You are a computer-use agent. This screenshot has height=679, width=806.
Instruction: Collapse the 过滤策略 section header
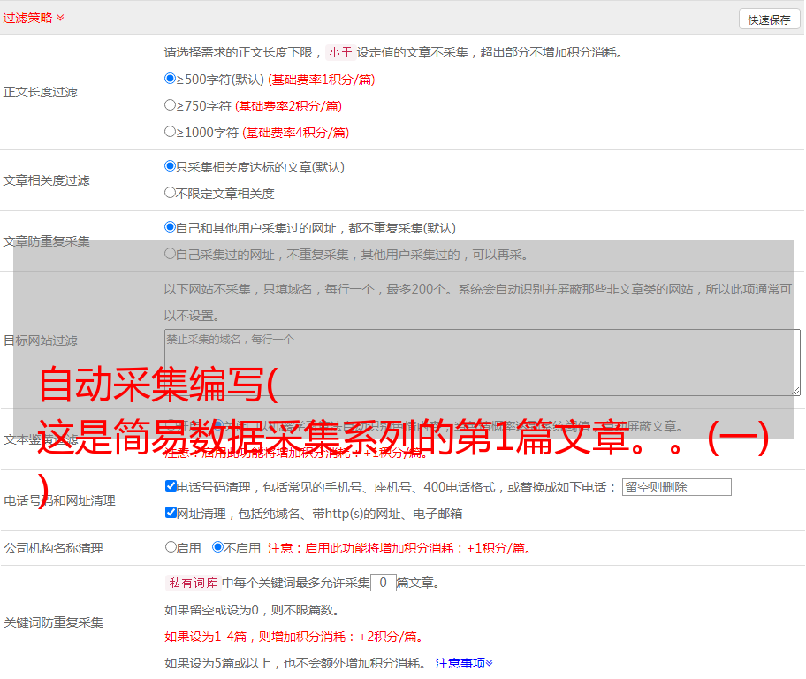tap(34, 18)
